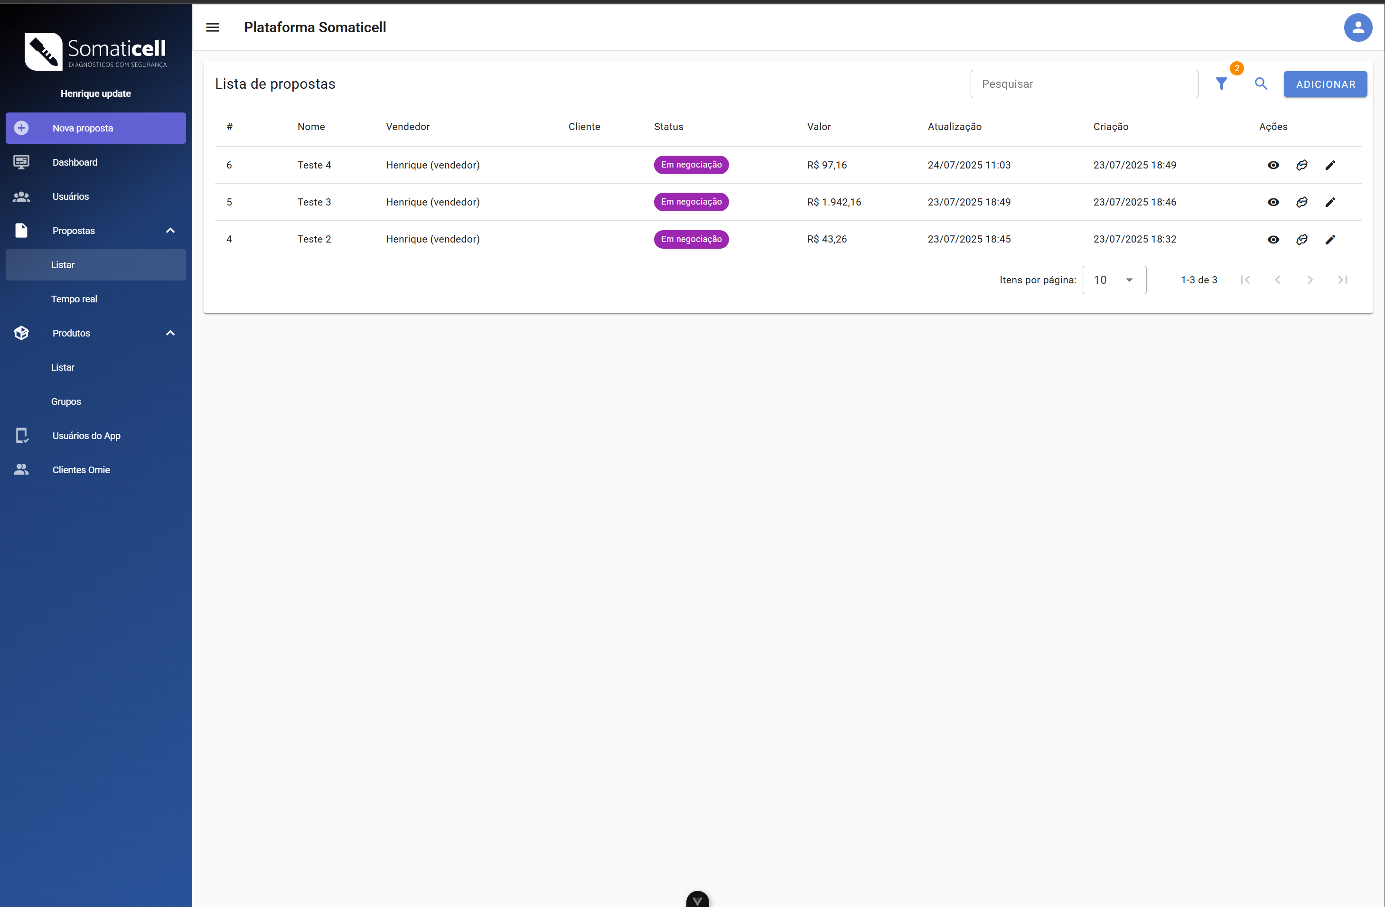This screenshot has height=907, width=1385.
Task: Sort by Status column header
Action: (x=668, y=127)
